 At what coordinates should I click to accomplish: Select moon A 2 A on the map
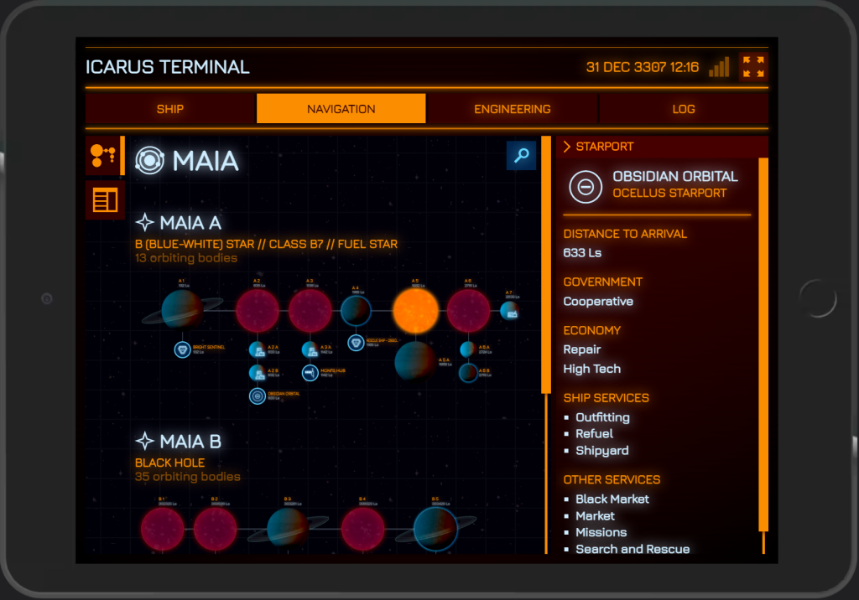coord(258,349)
